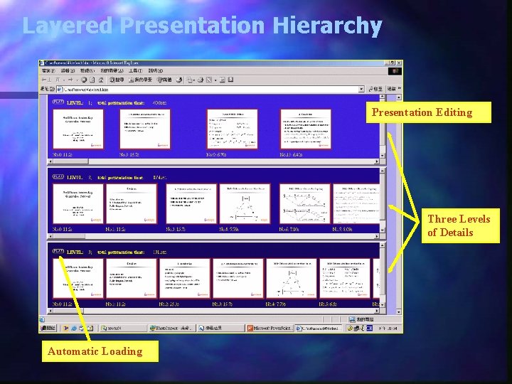Click the IE page scrollbar bottom arrow
Screen dimensions: 512x384
click(x=399, y=312)
